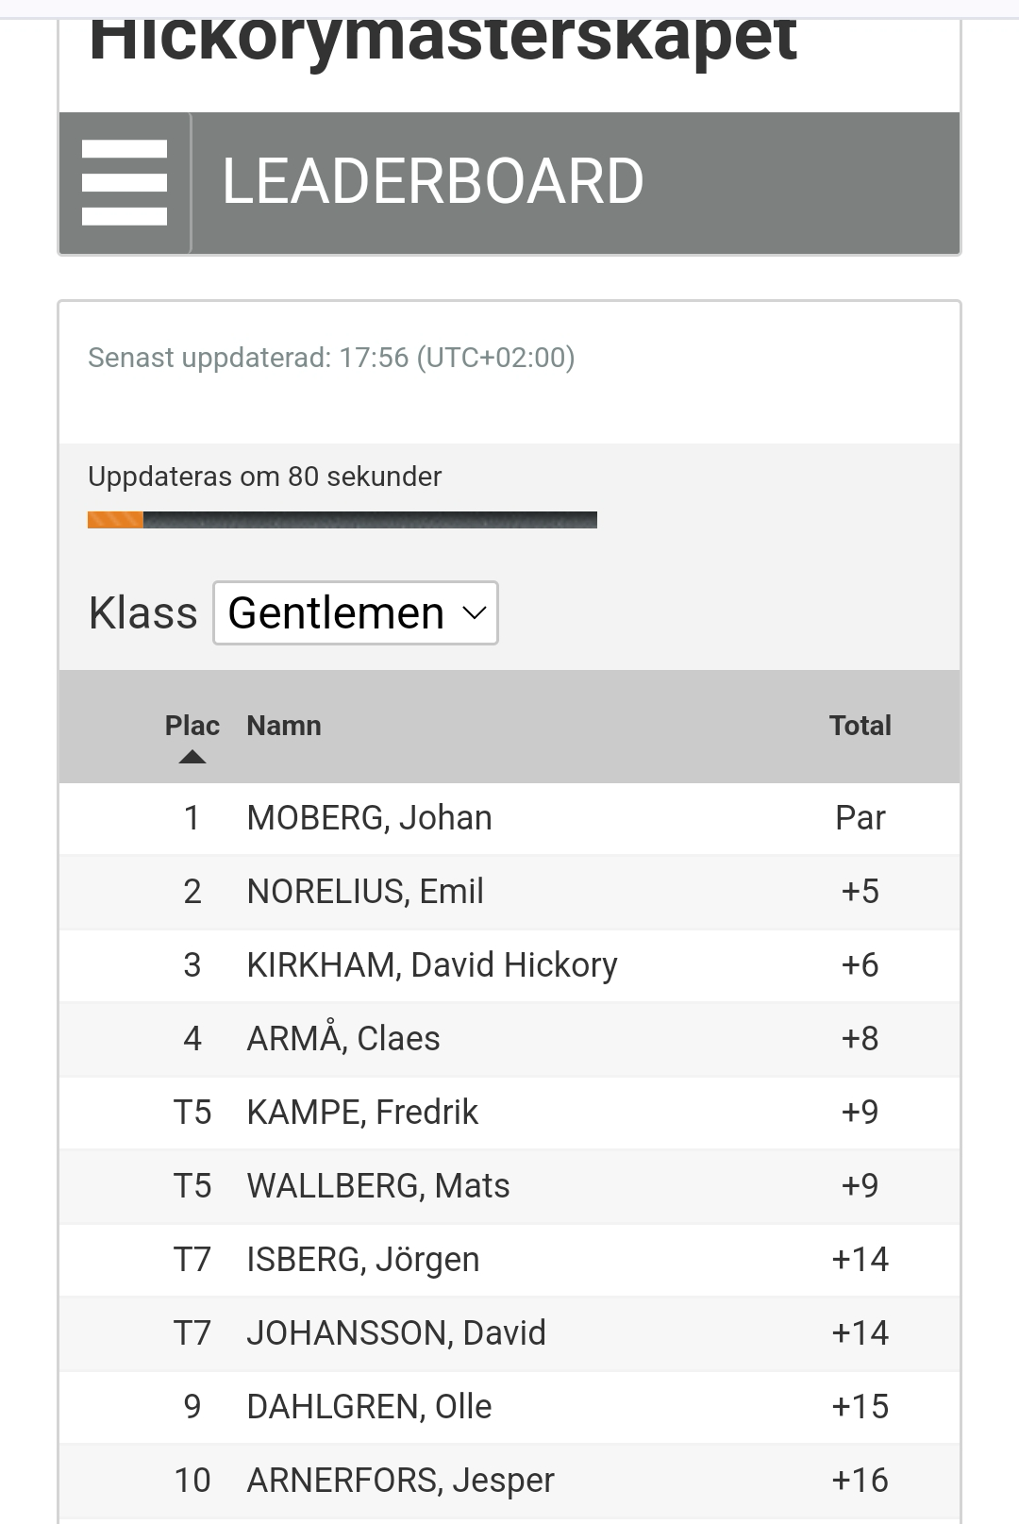Screen dimensions: 1019x1524
Task: Open KIRKHAM, David Hickory row
Action: pyautogui.click(x=509, y=965)
